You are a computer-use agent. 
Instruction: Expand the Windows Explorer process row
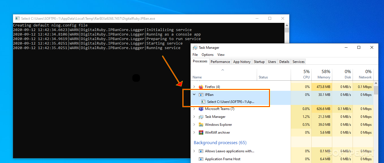[x=194, y=125]
